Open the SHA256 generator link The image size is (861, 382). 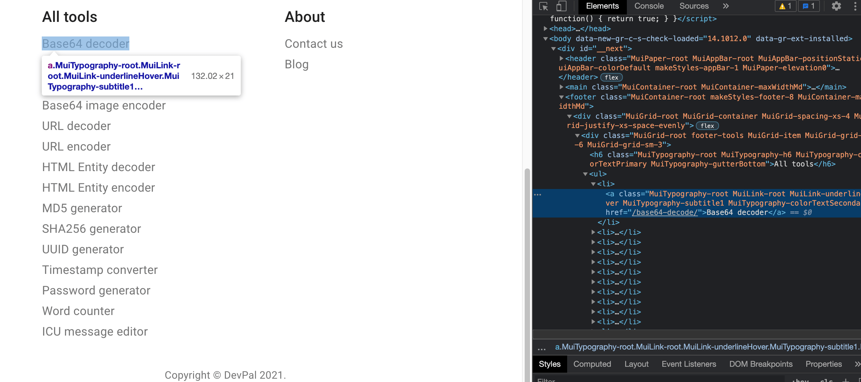point(92,228)
